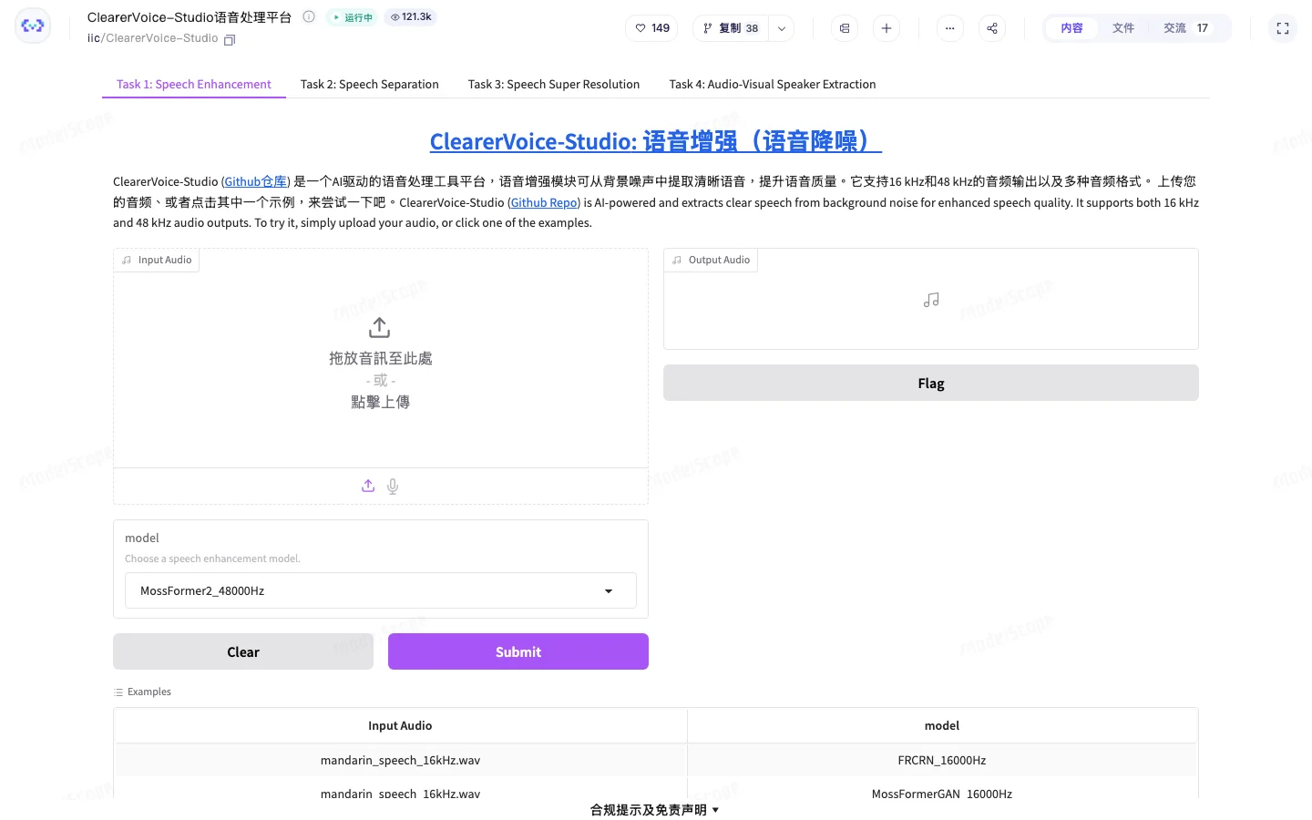Click the Input Audio column header
1312x820 pixels.
(400, 725)
